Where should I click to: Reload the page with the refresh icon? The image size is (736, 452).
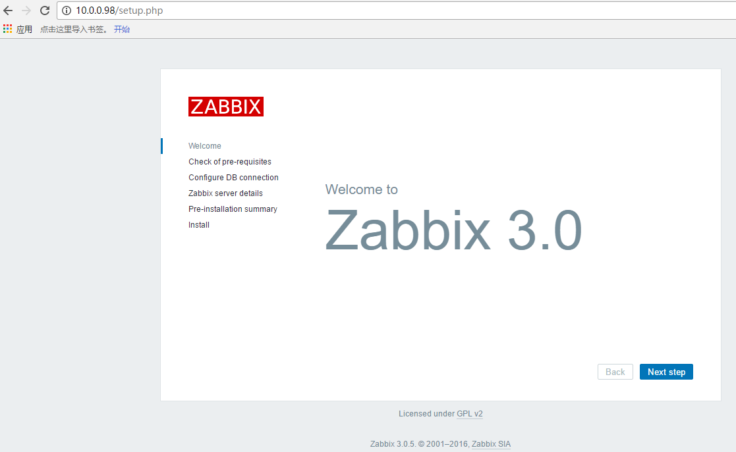45,11
